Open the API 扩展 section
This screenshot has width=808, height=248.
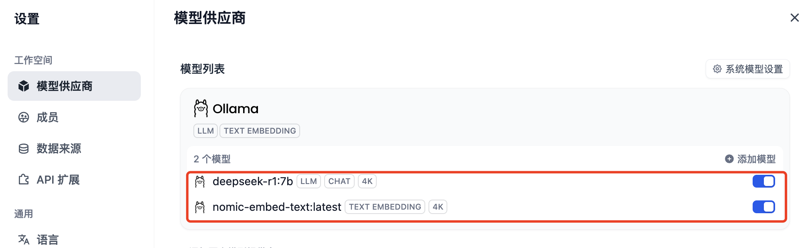click(x=58, y=180)
